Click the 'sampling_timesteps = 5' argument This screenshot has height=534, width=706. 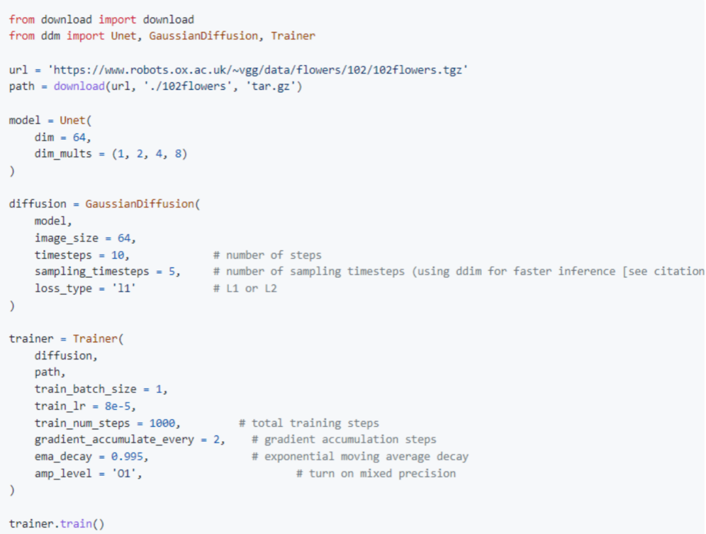pos(107,271)
